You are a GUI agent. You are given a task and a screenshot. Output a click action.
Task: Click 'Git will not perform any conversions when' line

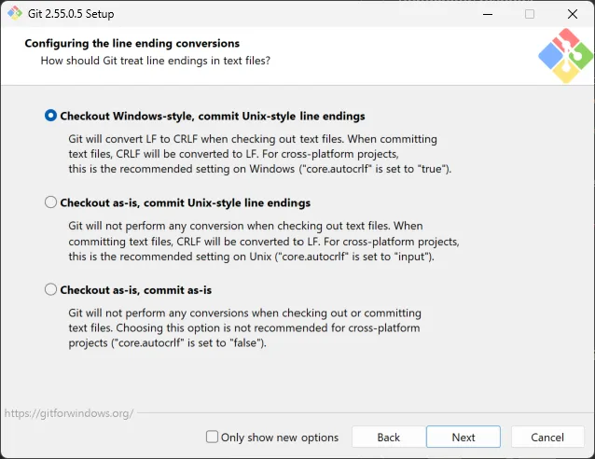244,313
